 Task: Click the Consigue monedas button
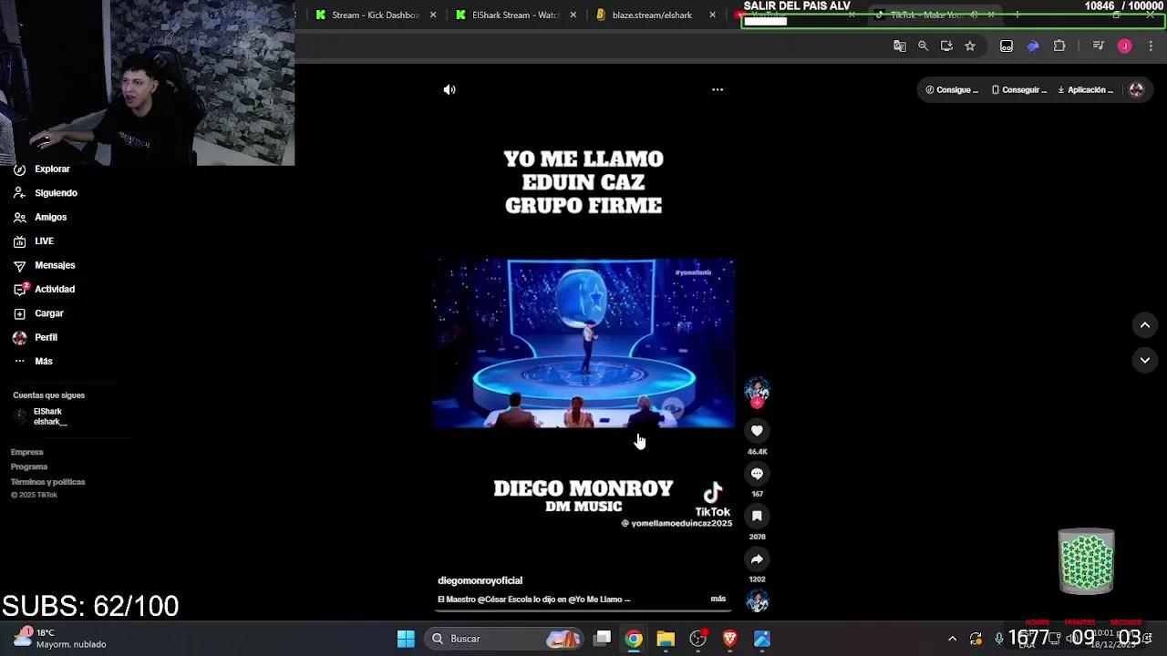click(952, 89)
